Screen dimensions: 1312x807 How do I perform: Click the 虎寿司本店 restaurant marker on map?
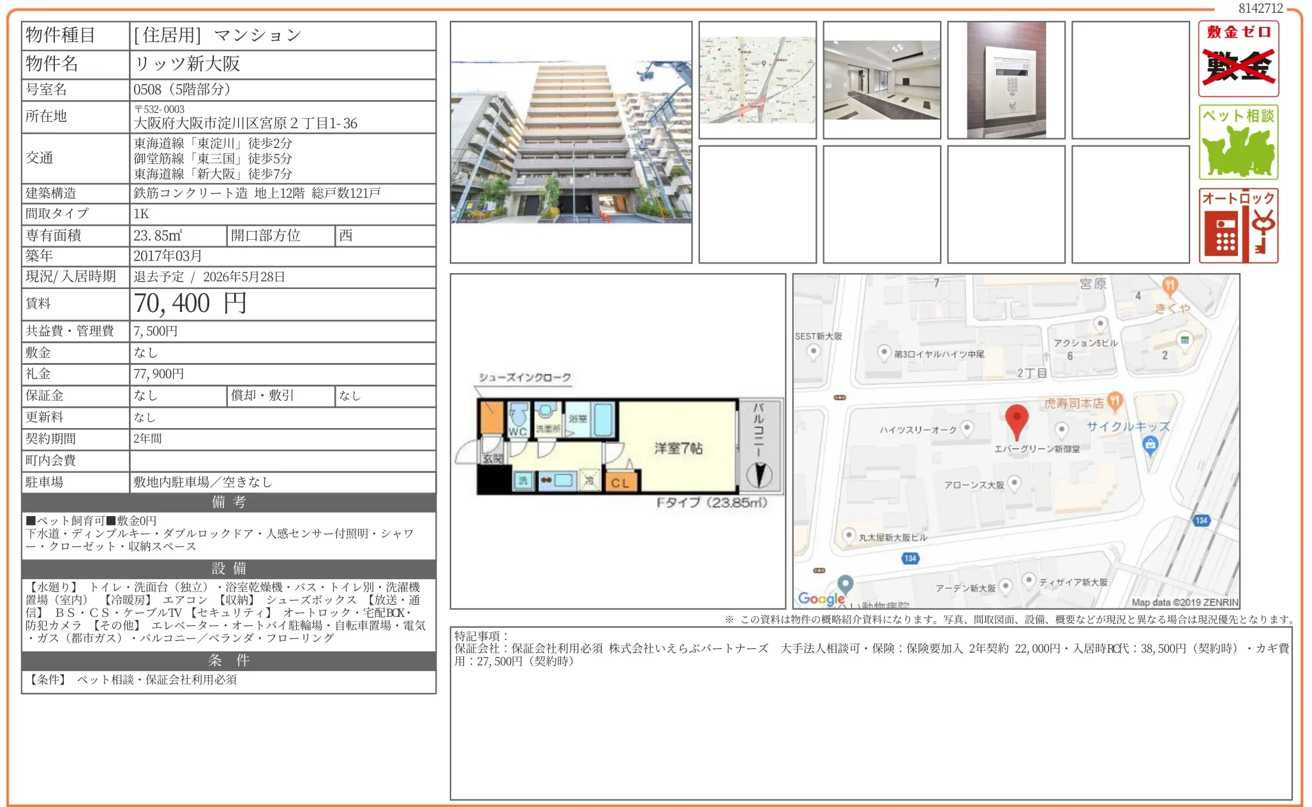pos(1115,401)
